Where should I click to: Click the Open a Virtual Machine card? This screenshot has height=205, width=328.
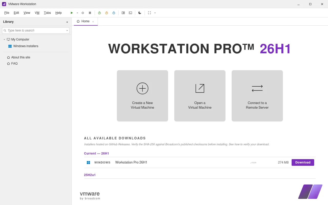click(200, 96)
